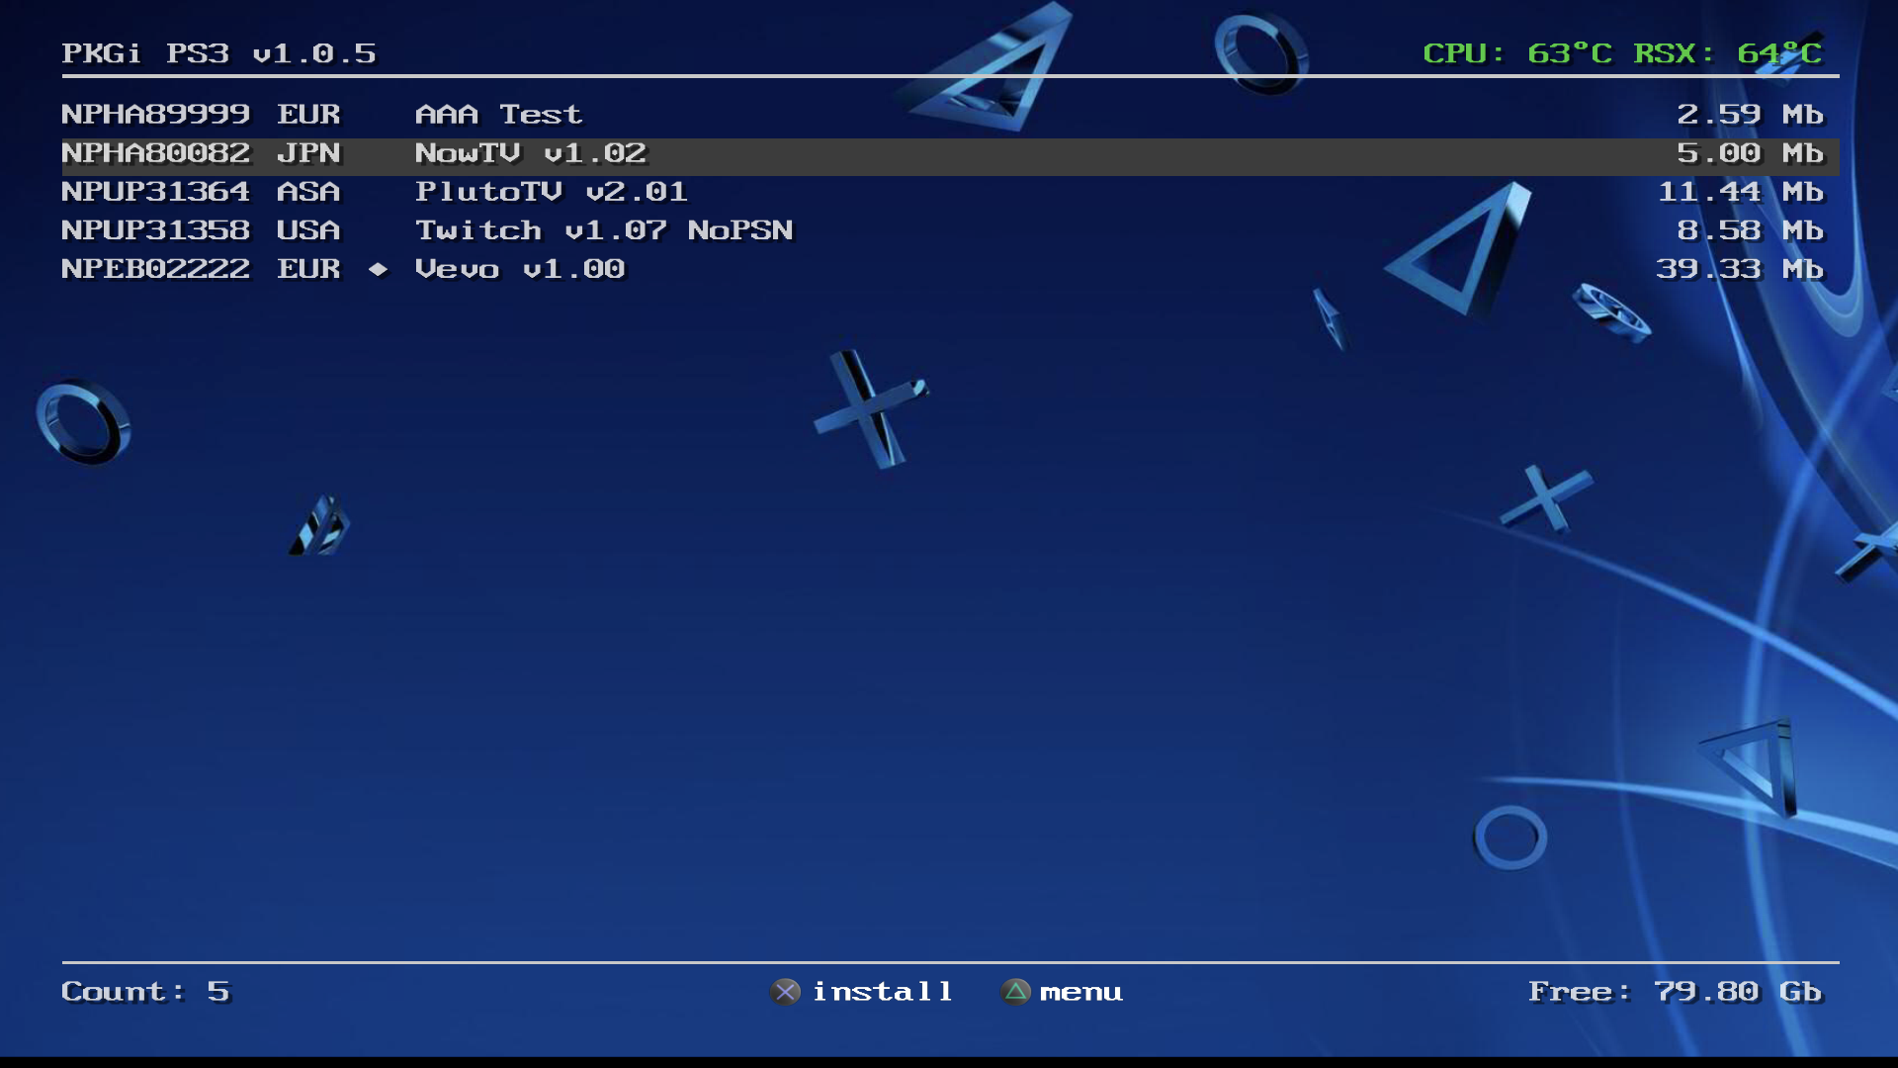Select NowTV v1.02 highlighted entry
The height and width of the screenshot is (1068, 1898).
[x=949, y=152]
